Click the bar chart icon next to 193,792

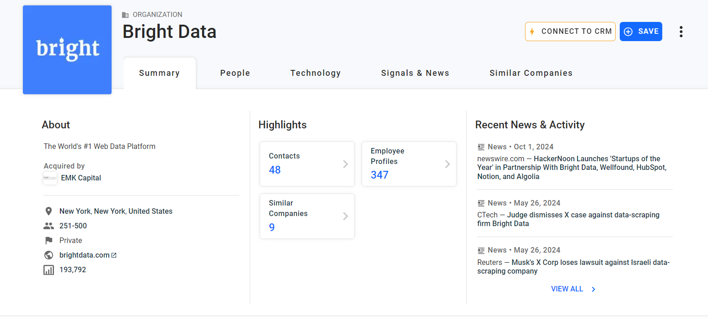[x=48, y=269]
